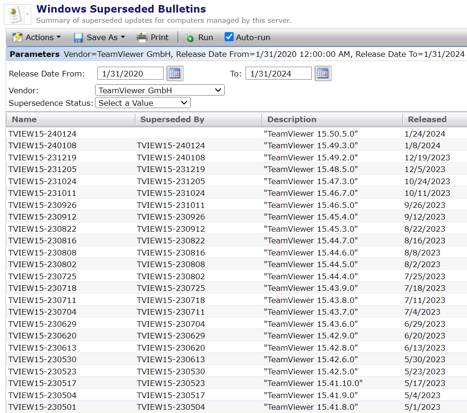The image size is (467, 413).
Task: Click the Windows Superseded Bulletins title
Action: point(121,9)
